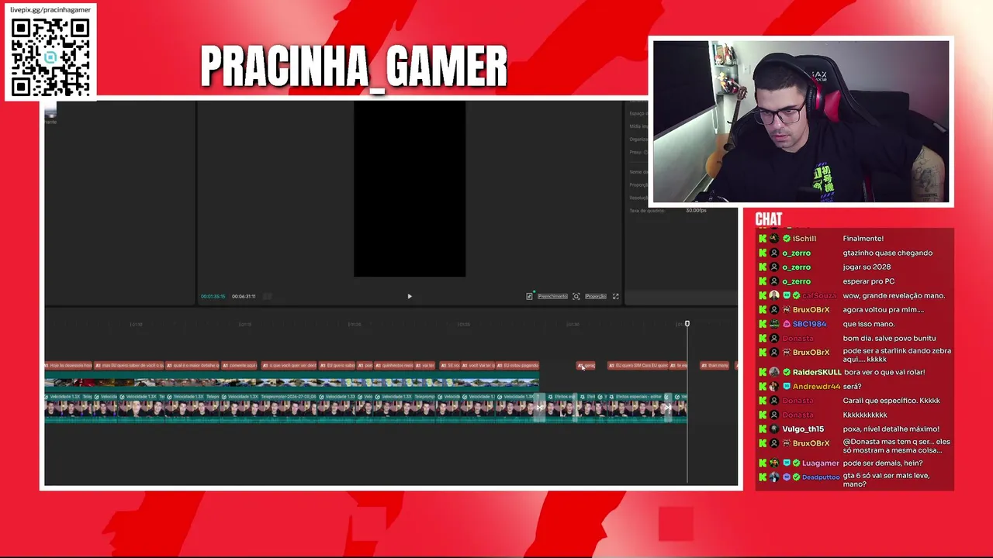Select the caption clip "você Vai ter"
Image resolution: width=993 pixels, height=558 pixels.
478,365
